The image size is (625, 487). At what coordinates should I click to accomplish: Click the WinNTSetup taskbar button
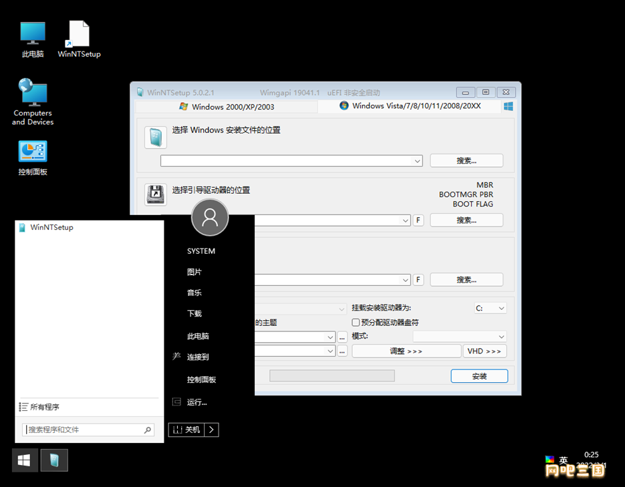(54, 460)
